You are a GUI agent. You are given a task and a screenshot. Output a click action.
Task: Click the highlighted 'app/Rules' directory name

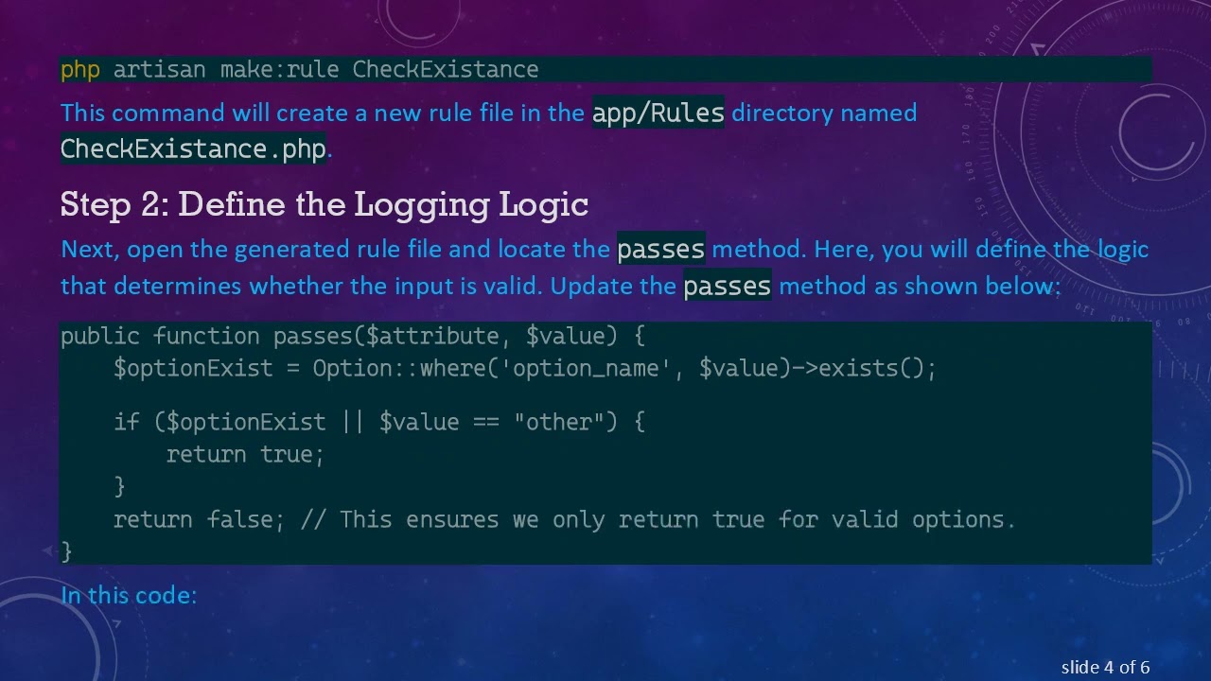tap(658, 113)
